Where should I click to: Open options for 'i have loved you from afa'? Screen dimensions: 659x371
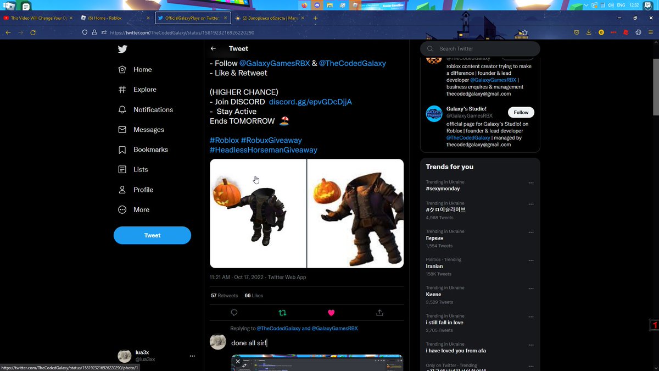(x=530, y=345)
